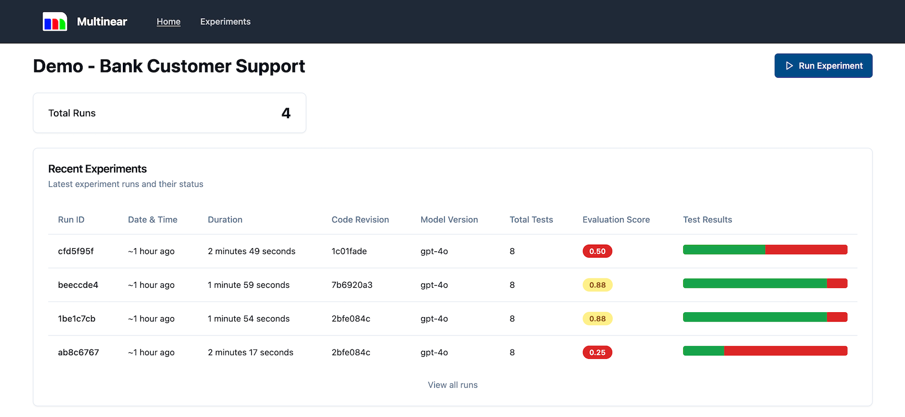Open the Experiments navigation link
This screenshot has width=905, height=417.
225,22
